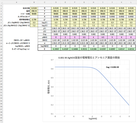Click the chart title about AgNO3溶液
Viewport: 137px width, 123px height.
pos(89,58)
